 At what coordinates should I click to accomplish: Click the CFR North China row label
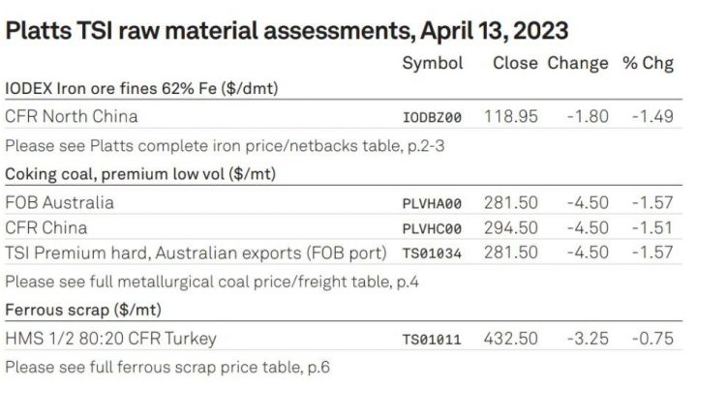pyautogui.click(x=72, y=116)
